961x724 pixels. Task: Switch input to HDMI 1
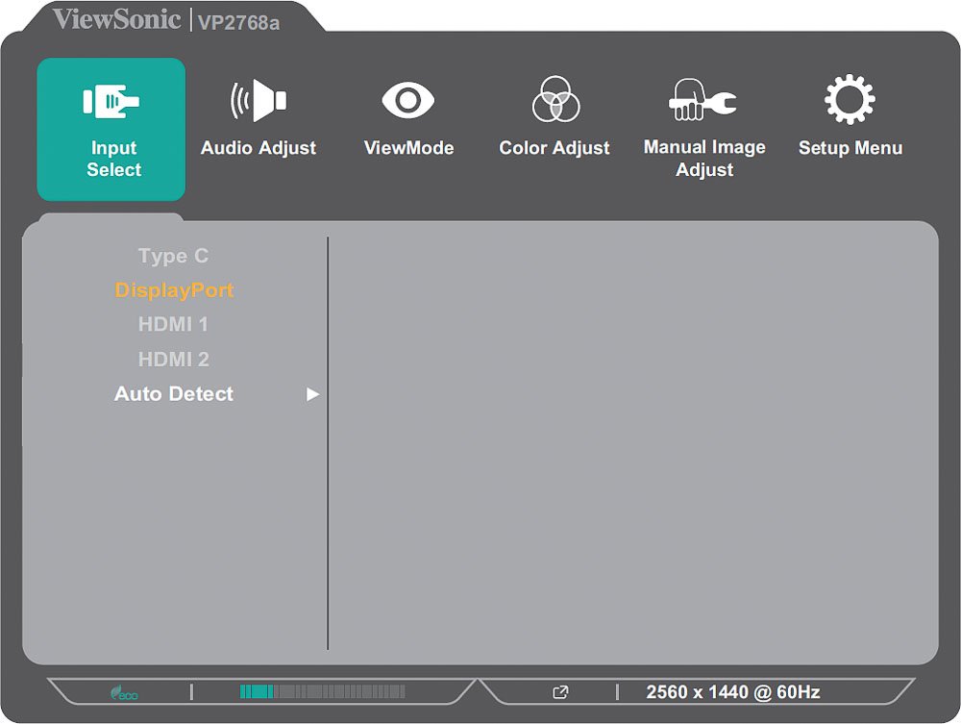173,324
